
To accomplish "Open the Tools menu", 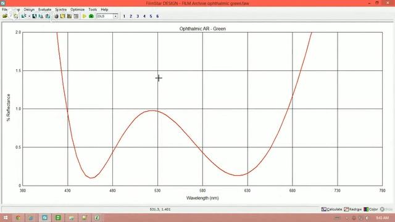I will 93,10.
